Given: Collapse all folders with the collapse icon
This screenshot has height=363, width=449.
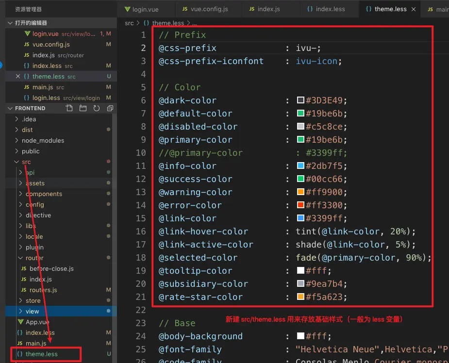Looking at the screenshot, I should pyautogui.click(x=110, y=108).
